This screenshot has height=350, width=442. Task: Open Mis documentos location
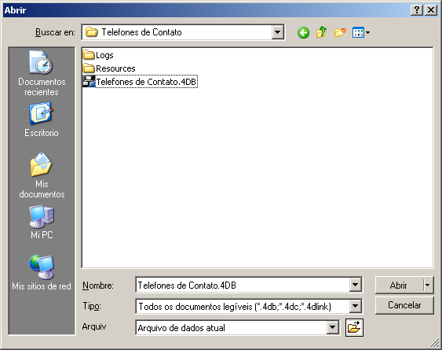[42, 175]
